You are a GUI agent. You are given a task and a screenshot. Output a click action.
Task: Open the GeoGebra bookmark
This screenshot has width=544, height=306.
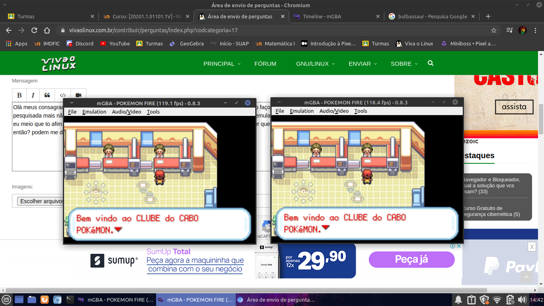(187, 43)
